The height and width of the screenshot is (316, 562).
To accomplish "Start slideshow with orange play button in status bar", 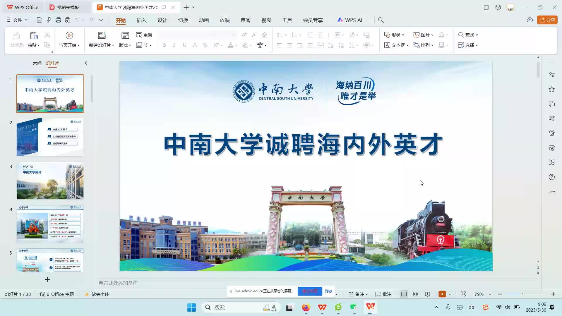I will click(442, 294).
